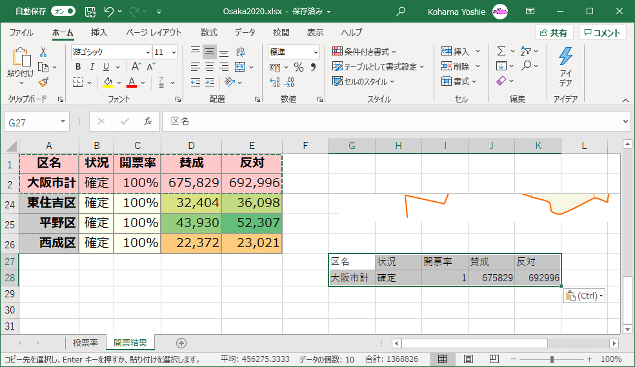The width and height of the screenshot is (635, 367).
Task: Open the search magnifier in title bar
Action: coord(401,12)
